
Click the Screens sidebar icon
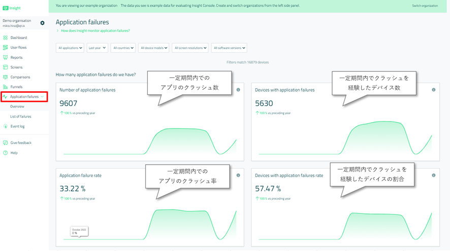pyautogui.click(x=6, y=67)
